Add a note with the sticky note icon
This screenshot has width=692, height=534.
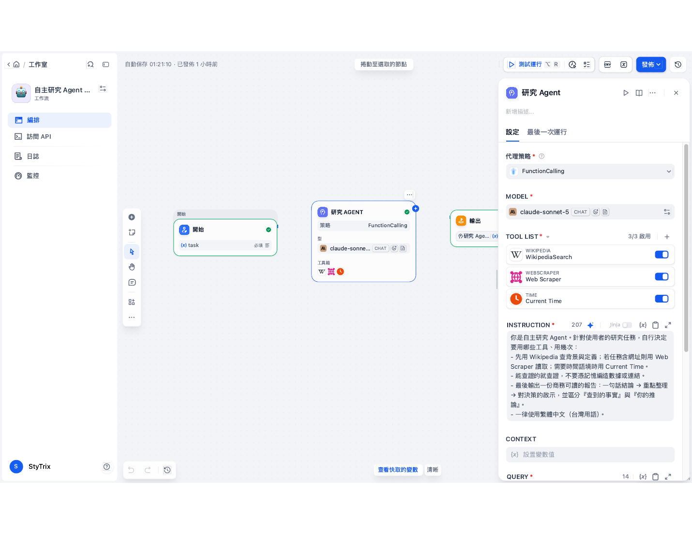pos(132,232)
